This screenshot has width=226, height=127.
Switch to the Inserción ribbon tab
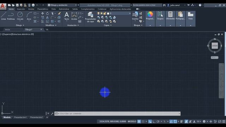(x=21, y=9)
